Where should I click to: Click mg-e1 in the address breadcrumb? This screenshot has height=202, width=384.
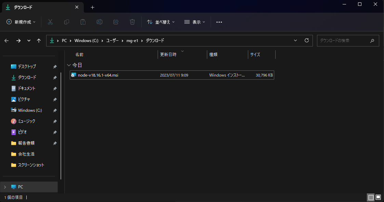point(132,41)
